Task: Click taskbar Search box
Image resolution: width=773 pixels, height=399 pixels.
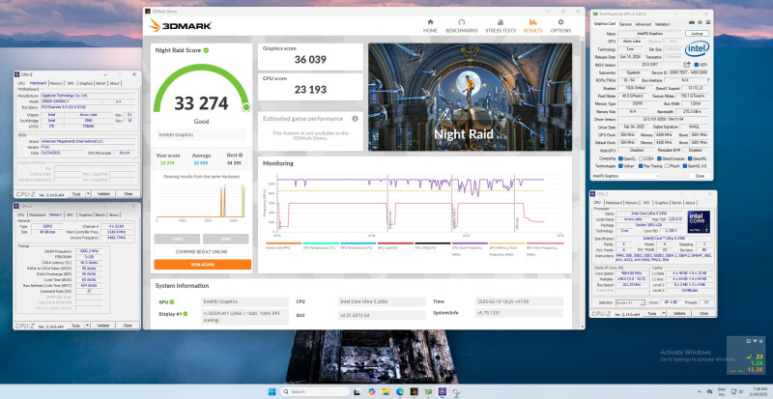Action: click(315, 391)
